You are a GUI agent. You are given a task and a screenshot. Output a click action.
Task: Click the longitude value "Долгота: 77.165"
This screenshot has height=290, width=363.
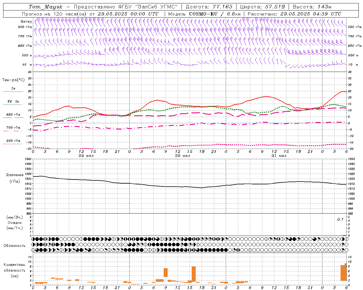click(x=209, y=7)
